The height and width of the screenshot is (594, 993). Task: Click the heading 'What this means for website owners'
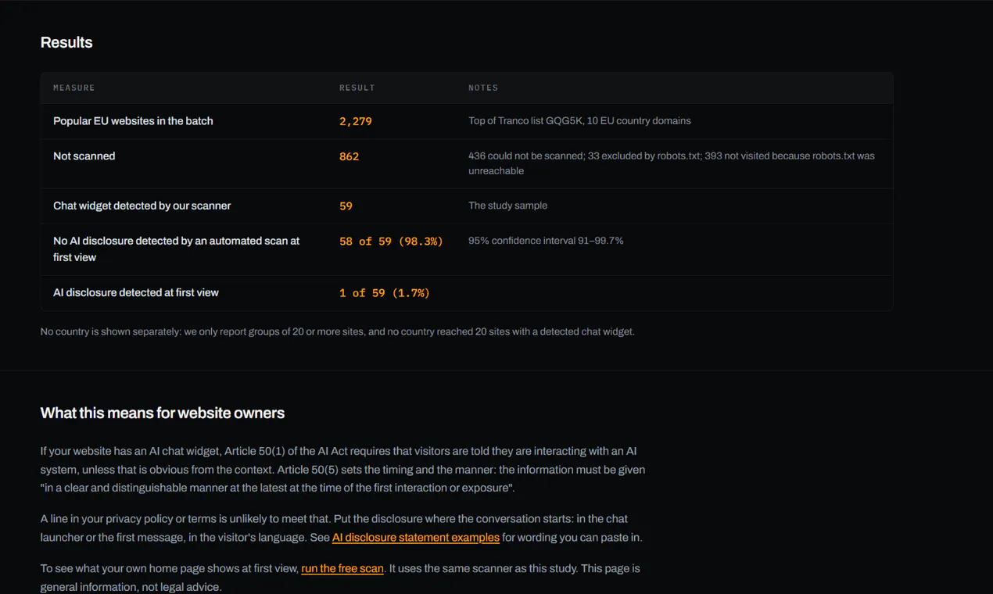(x=163, y=413)
